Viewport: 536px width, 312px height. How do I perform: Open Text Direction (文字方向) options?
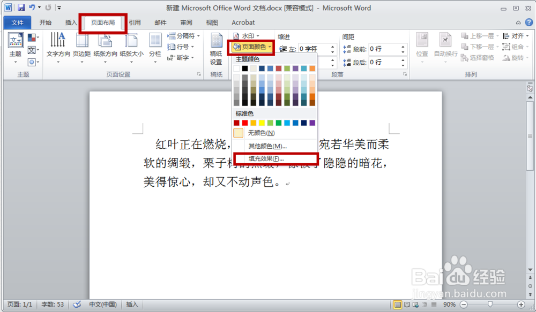click(58, 48)
